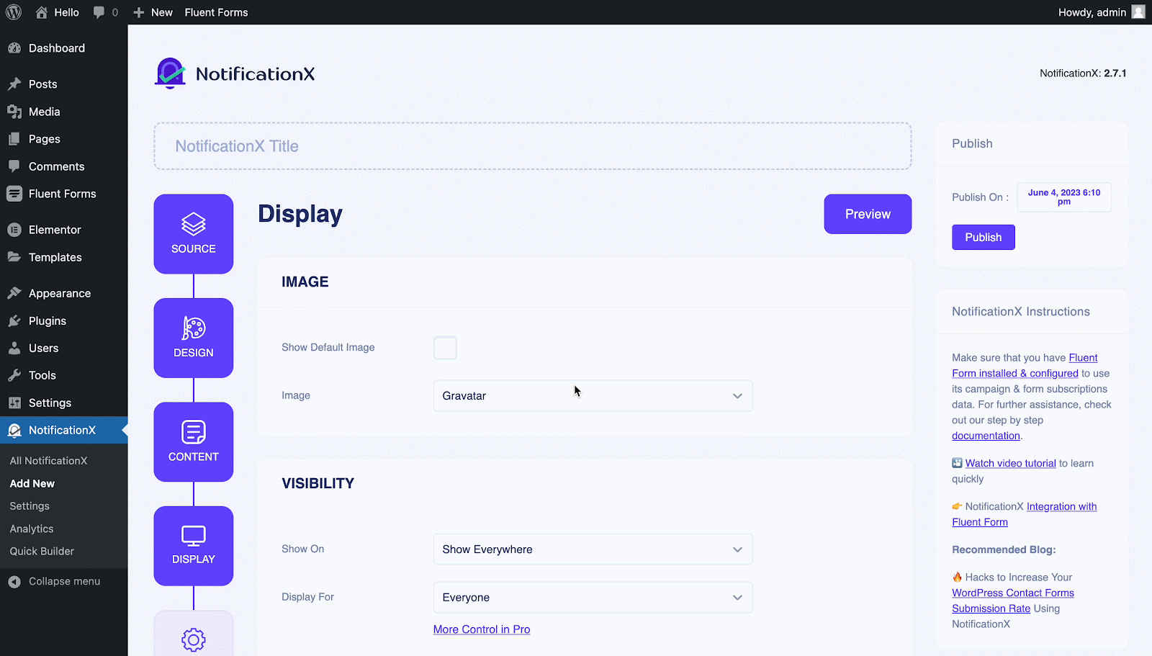
Task: Go to the CONTENT step tab
Action: 194,442
